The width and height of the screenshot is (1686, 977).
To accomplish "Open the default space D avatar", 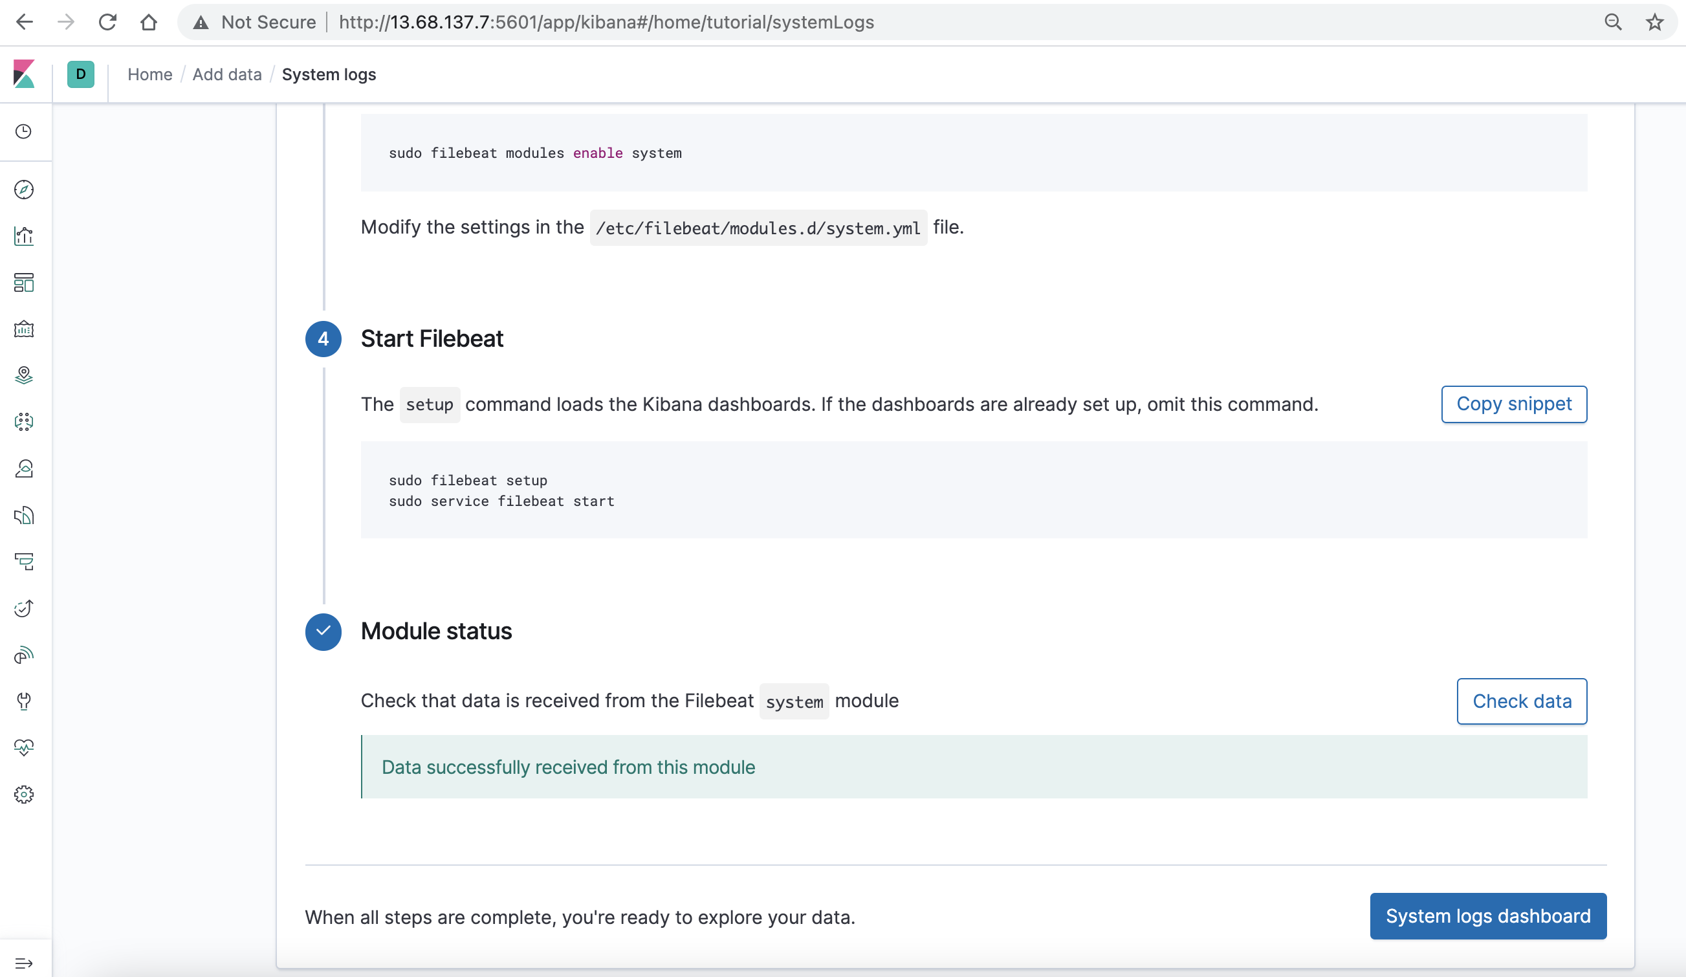I will click(80, 74).
